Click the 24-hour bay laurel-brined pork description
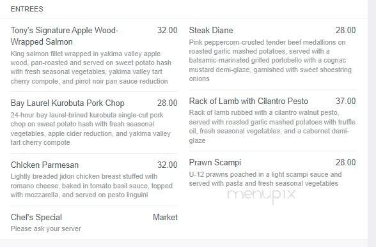This screenshot has width=376, height=247. point(91,129)
